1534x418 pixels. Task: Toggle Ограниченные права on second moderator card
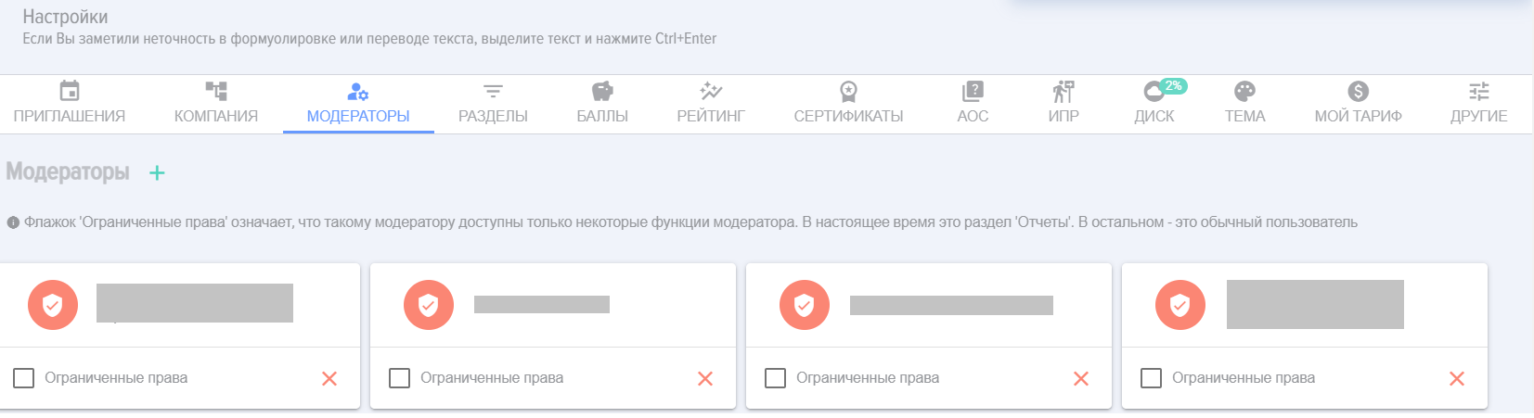pos(400,378)
